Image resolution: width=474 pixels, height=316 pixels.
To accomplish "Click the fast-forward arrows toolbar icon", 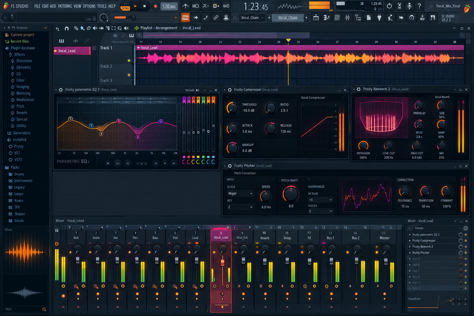I will pos(401,18).
